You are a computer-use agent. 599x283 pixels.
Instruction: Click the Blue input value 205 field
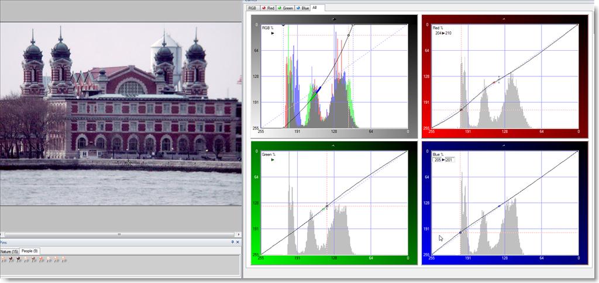point(437,160)
